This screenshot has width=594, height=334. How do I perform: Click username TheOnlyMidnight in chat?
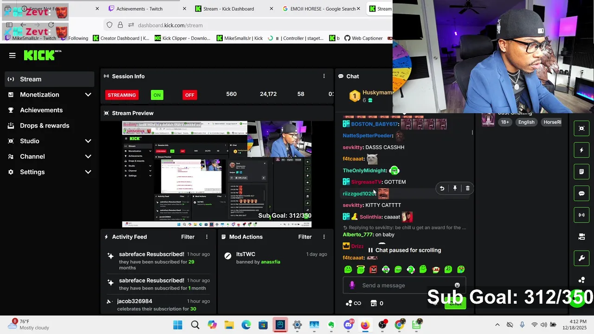point(365,171)
